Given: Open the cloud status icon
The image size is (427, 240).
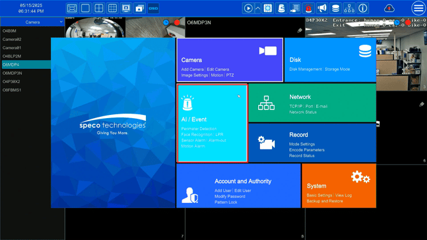Looking at the screenshot, I should (389, 8).
